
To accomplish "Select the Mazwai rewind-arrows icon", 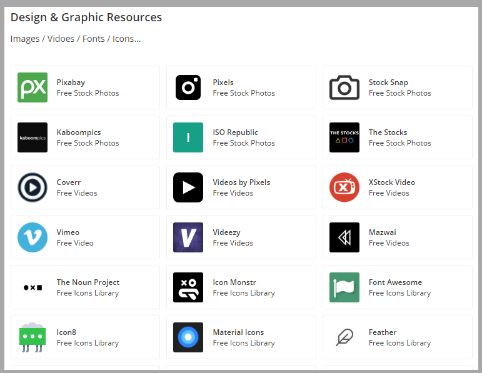I will 344,237.
